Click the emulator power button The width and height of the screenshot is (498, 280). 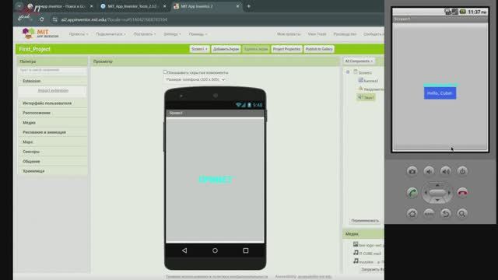pos(462,171)
